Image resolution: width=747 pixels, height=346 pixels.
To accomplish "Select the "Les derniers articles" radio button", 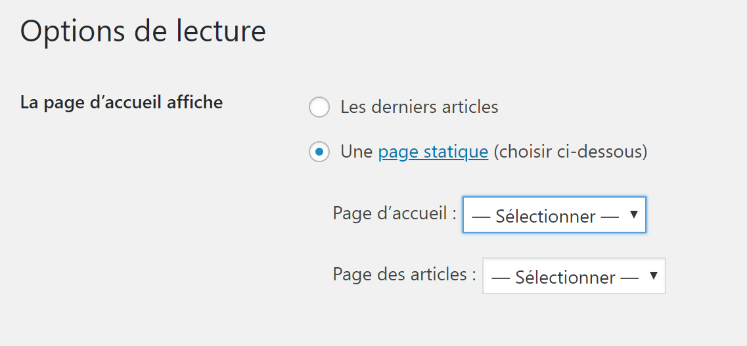I will 319,107.
